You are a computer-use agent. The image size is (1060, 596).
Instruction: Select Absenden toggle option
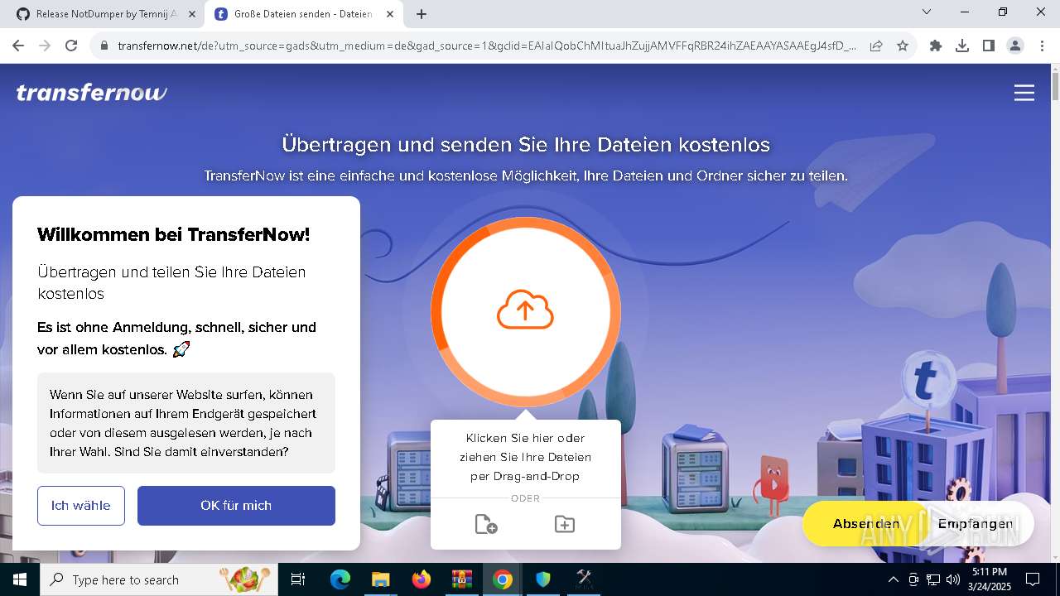(866, 523)
